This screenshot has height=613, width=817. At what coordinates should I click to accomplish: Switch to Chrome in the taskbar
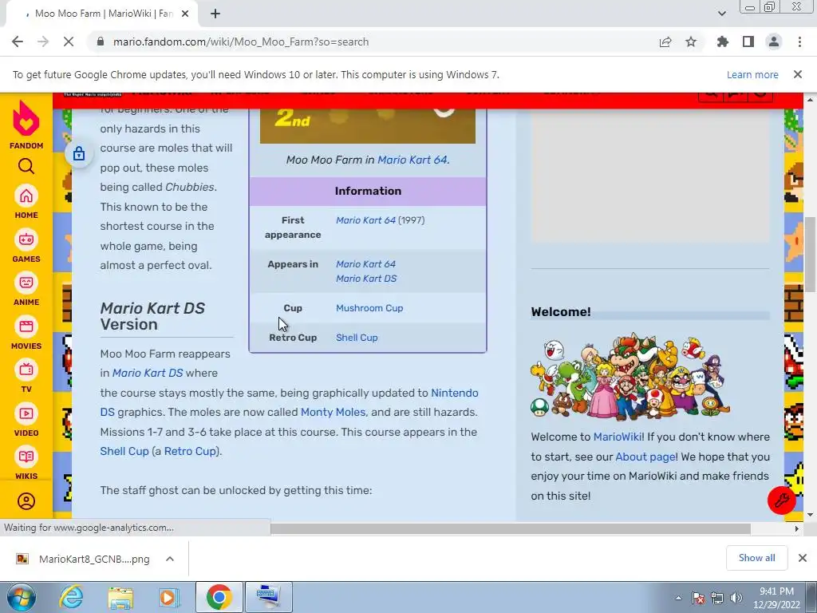[x=219, y=597]
